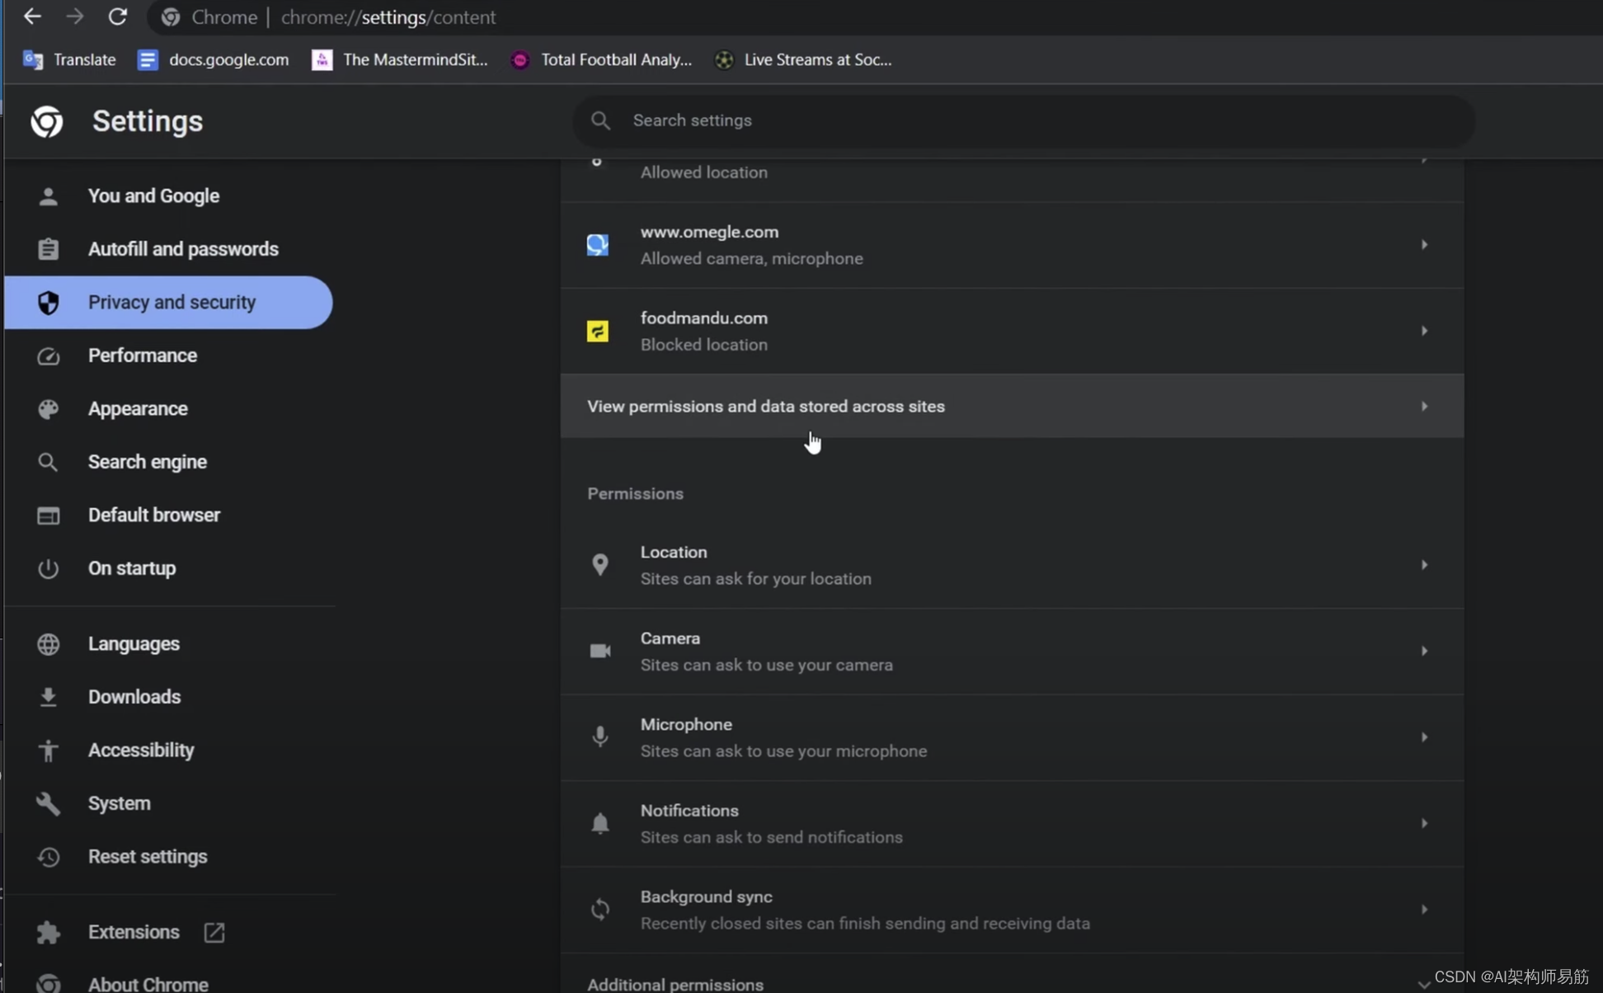Click the Languages globe icon
The height and width of the screenshot is (993, 1603).
pos(48,644)
